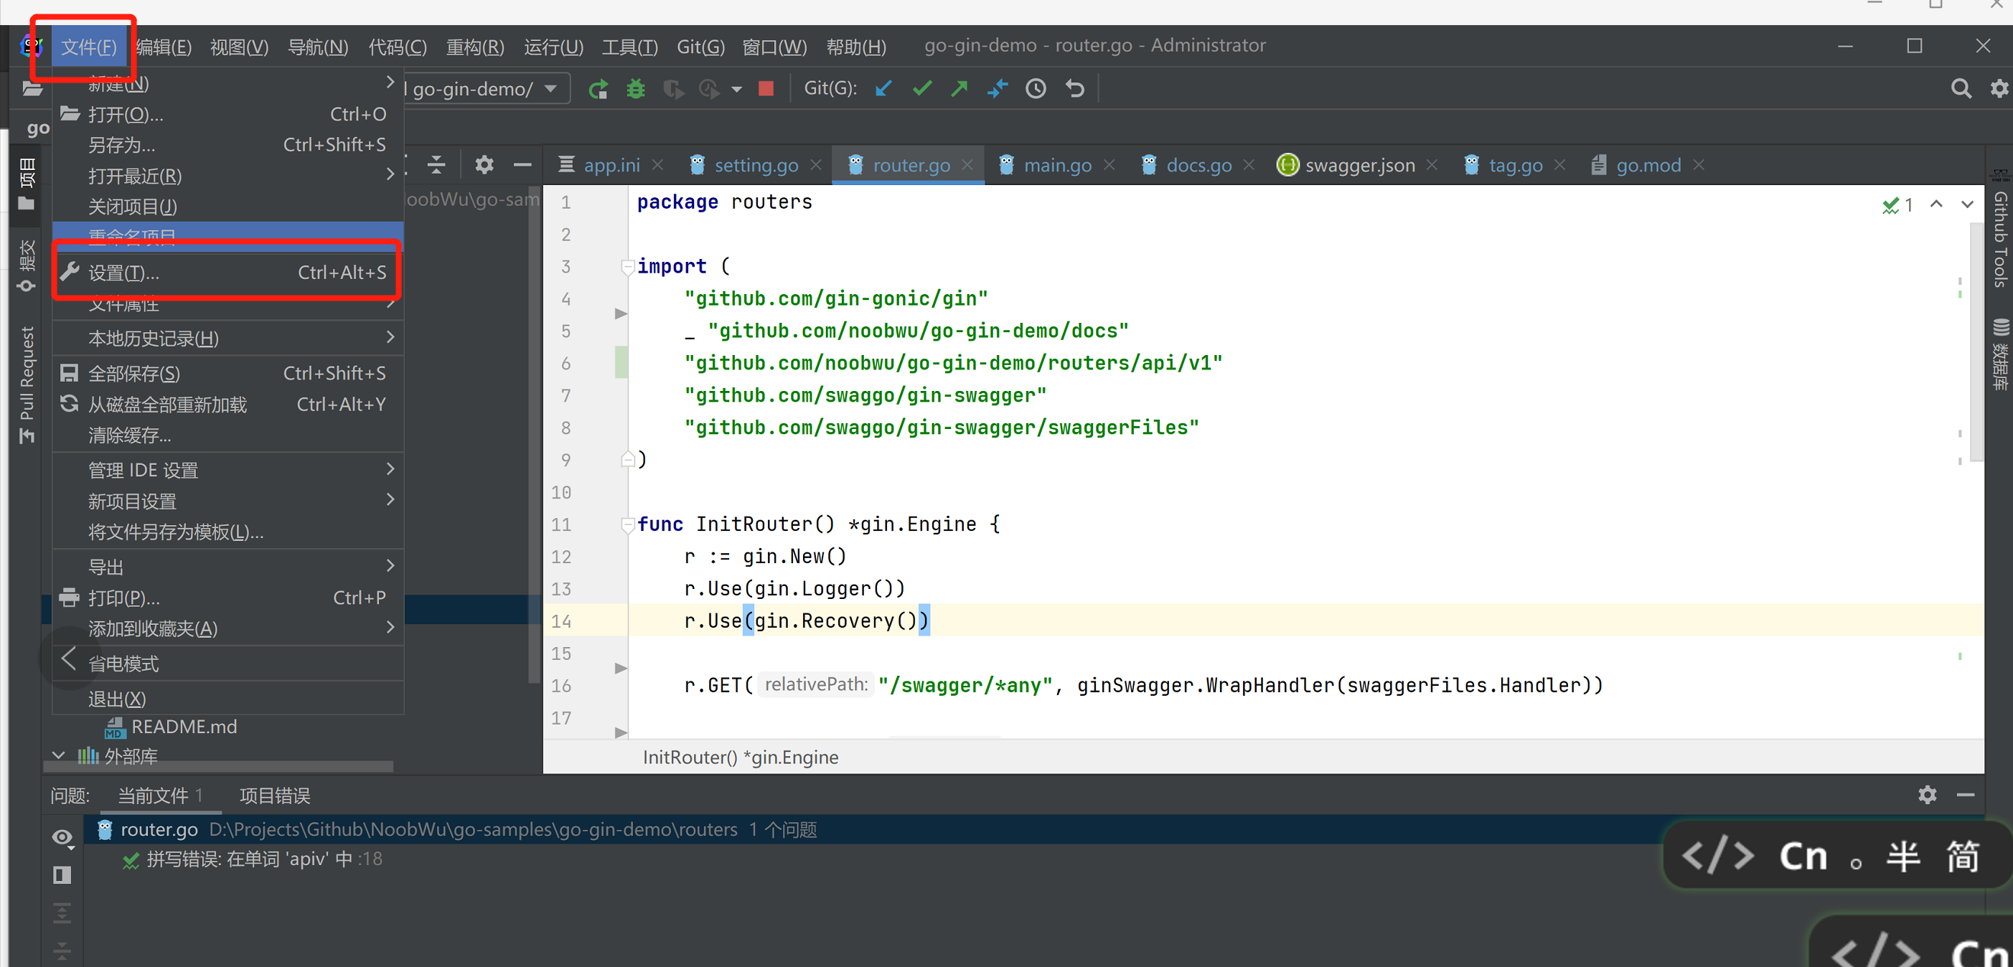Open the 工具(T) menu
This screenshot has height=967, width=2013.
[x=630, y=47]
